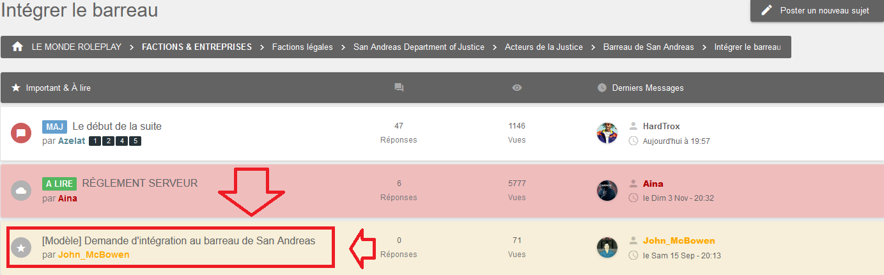View Azelat's author profile link
This screenshot has width=884, height=275.
coord(72,141)
